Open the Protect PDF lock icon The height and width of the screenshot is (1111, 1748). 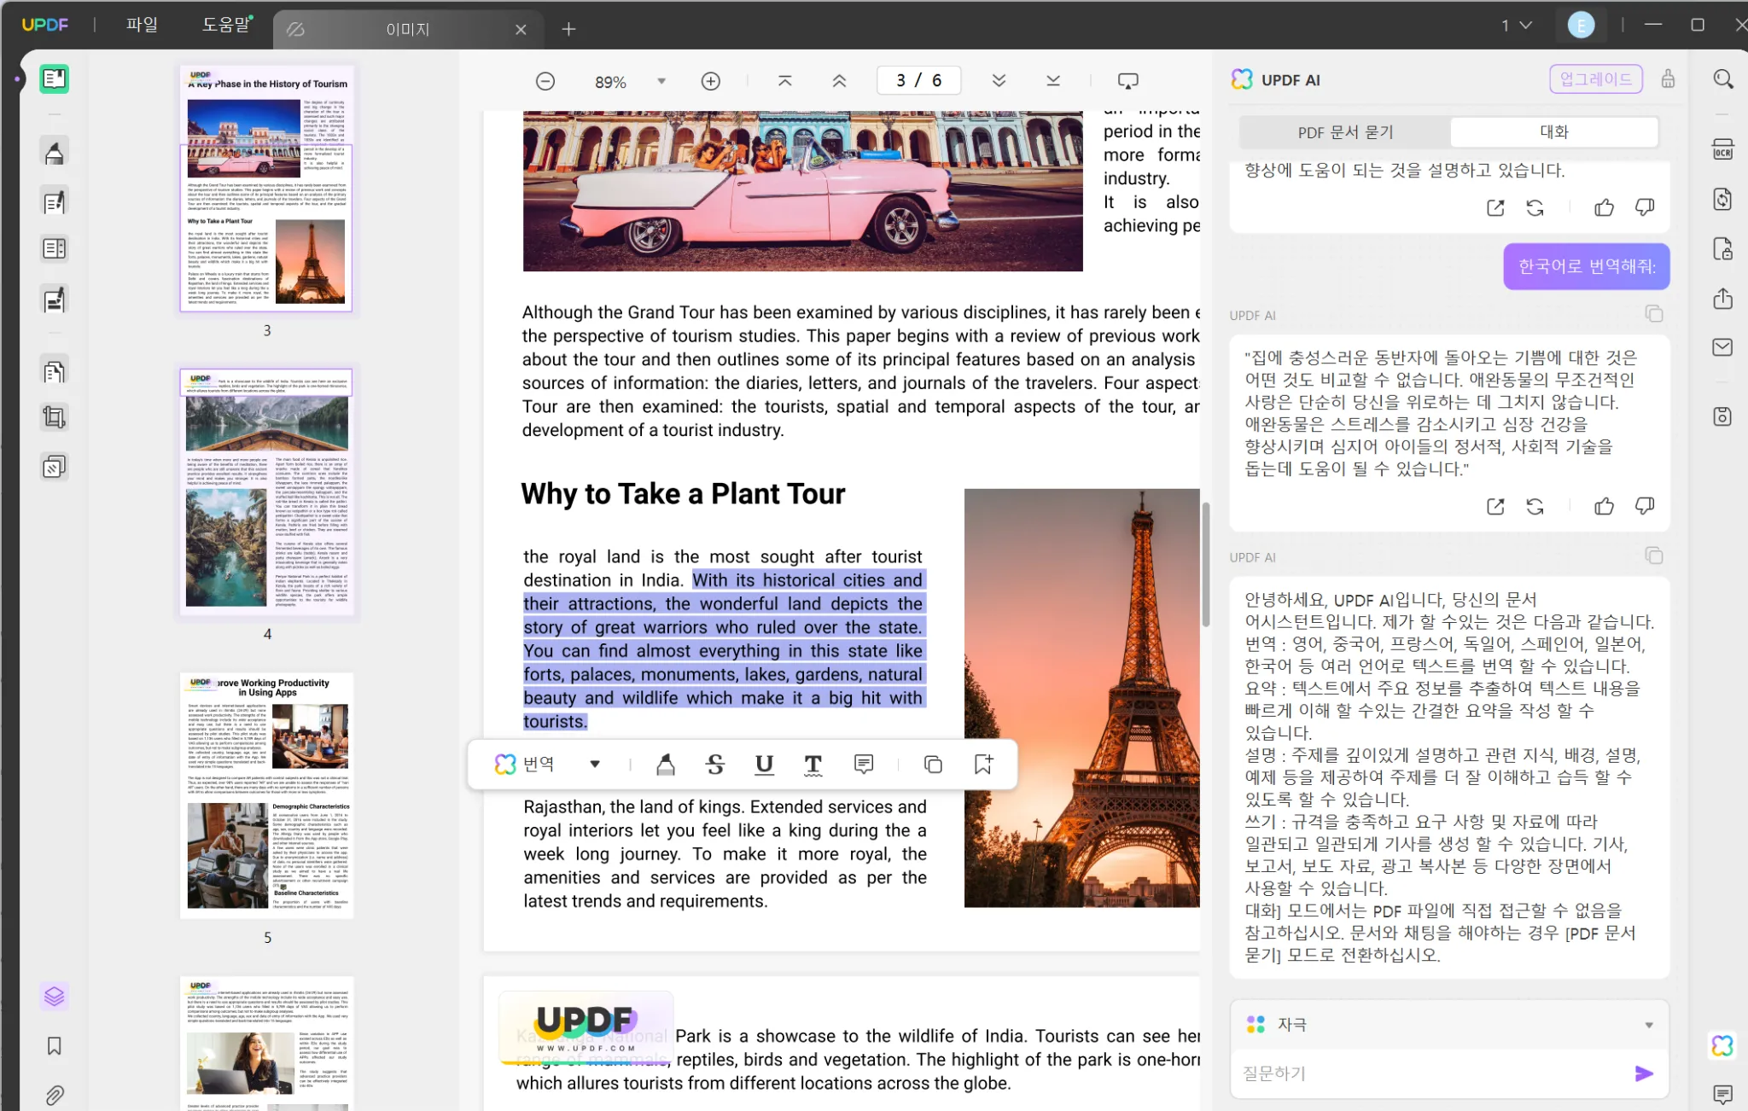click(x=1723, y=249)
